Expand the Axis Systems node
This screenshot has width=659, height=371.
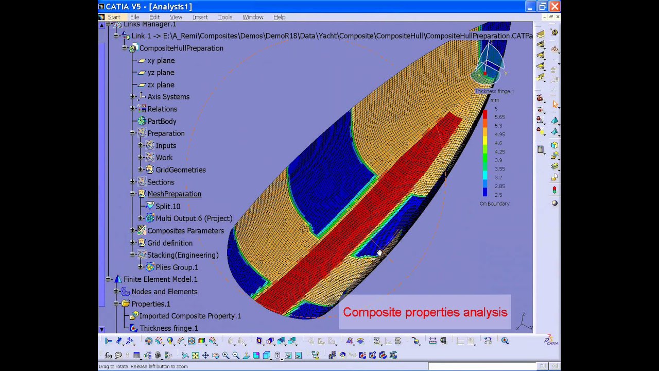133,97
